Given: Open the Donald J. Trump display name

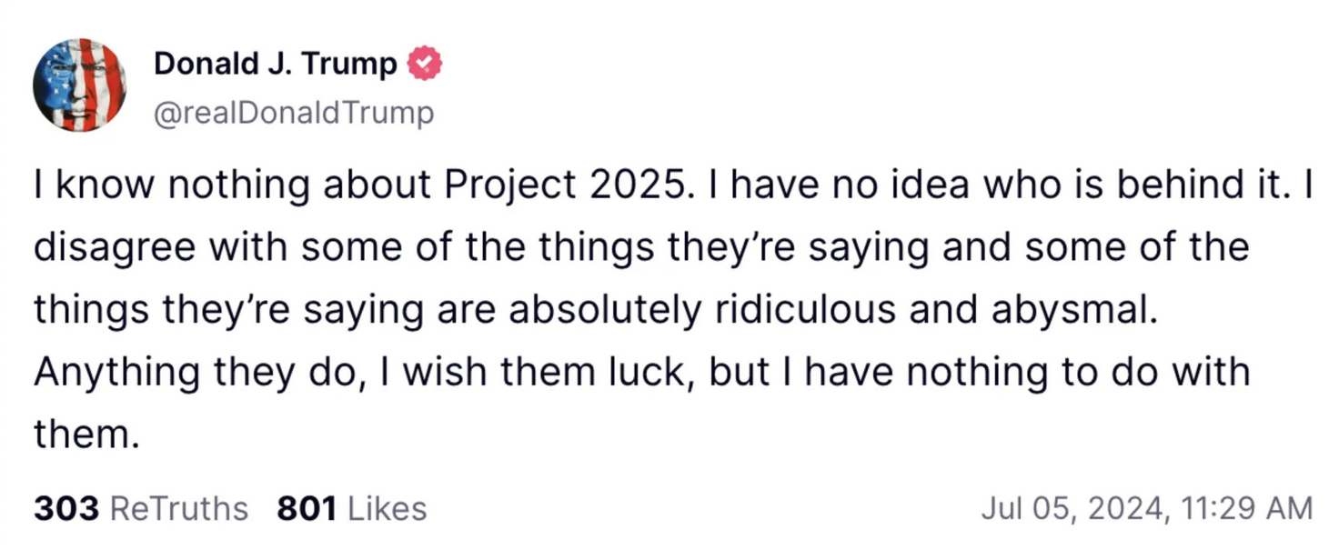Looking at the screenshot, I should pos(275,64).
